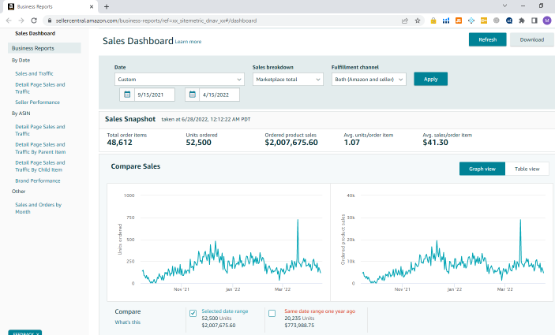Go back with browser back arrow
The width and height of the screenshot is (555, 335).
[9, 20]
